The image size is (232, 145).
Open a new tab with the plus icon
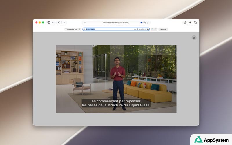190,23
